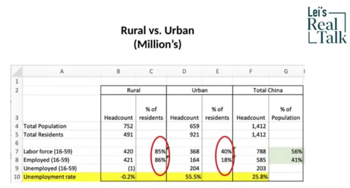This screenshot has height=188, width=350.
Task: Click the merged Rural header cell
Action: coord(134,90)
